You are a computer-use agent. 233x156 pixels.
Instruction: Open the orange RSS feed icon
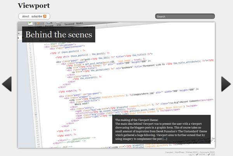click(45, 16)
